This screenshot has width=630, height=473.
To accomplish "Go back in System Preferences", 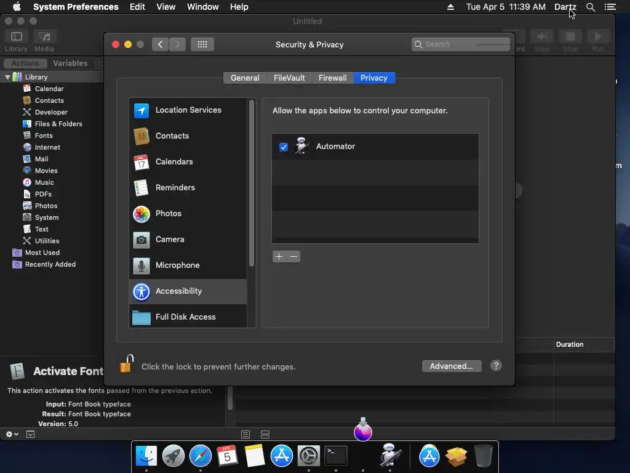I will 161,44.
